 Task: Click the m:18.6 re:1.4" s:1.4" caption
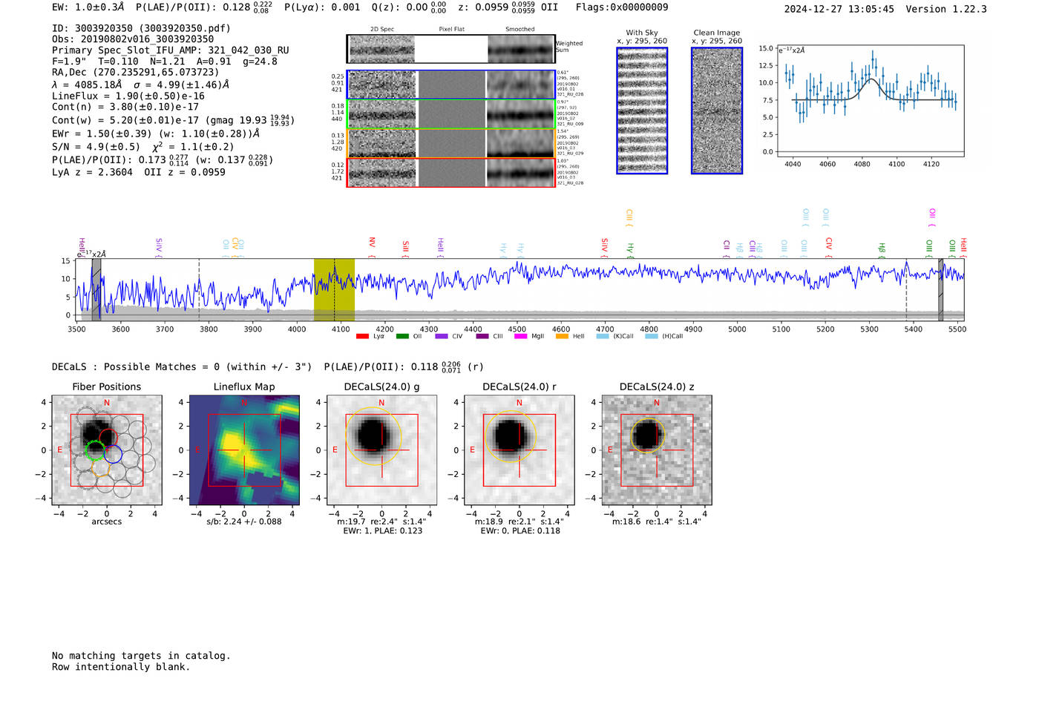coord(657,522)
